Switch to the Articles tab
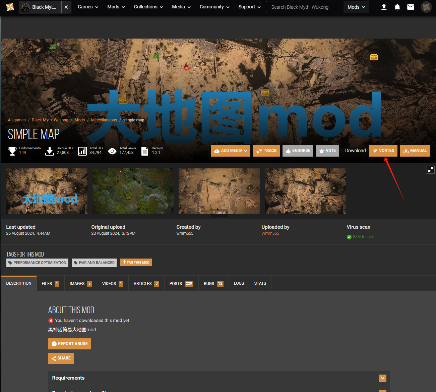Screen dimensions: 436x392 click(x=146, y=283)
